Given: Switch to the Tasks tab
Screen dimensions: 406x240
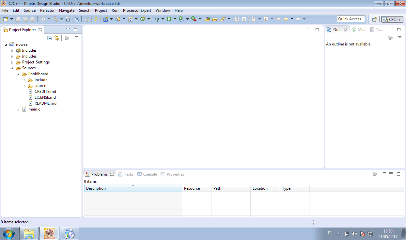Looking at the screenshot, I should pyautogui.click(x=126, y=174).
